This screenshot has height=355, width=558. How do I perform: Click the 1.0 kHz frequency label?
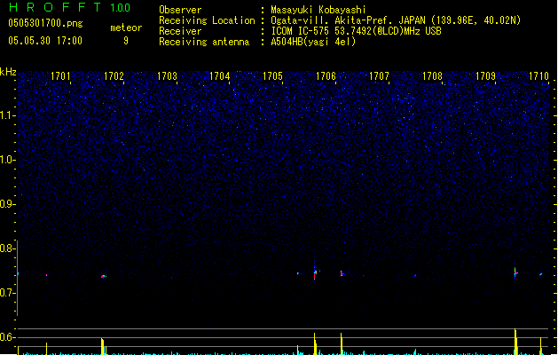click(x=7, y=160)
